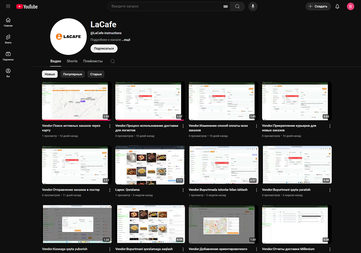Viewport: 361px width, 253px height.
Task: Open video title Lapos: Qoralama
Action: coord(127,190)
